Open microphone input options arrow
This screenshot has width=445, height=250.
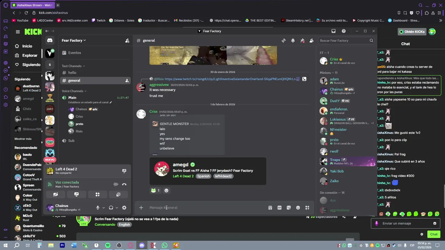(x=104, y=208)
